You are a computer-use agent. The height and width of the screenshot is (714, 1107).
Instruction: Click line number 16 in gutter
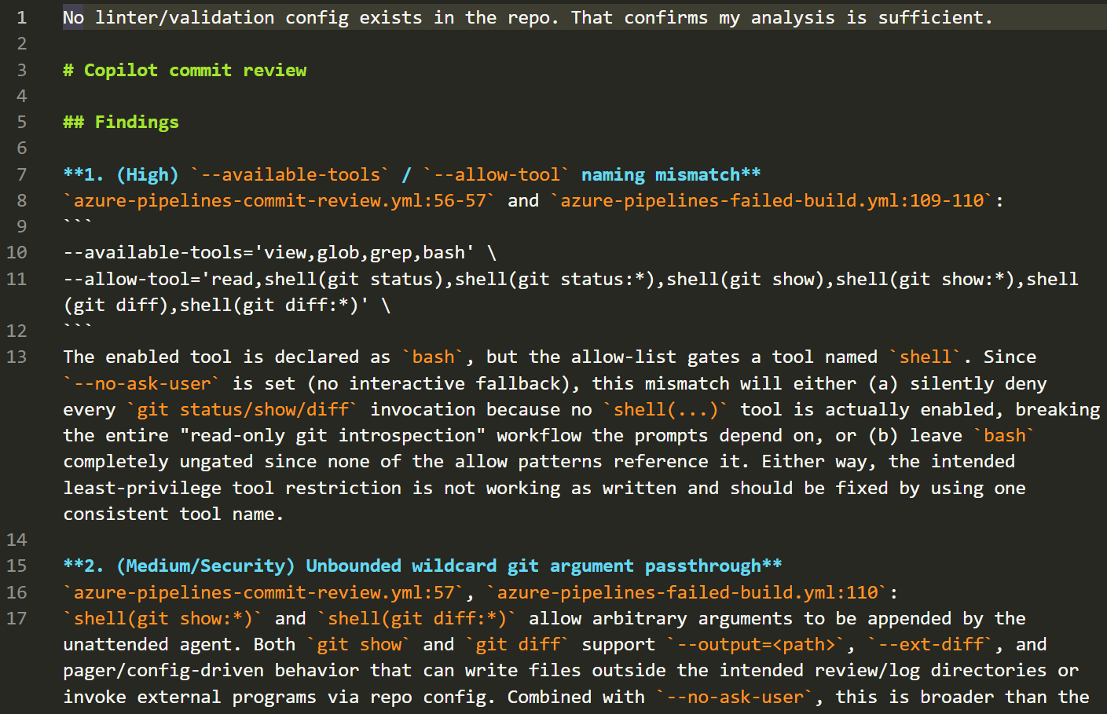[x=16, y=592]
